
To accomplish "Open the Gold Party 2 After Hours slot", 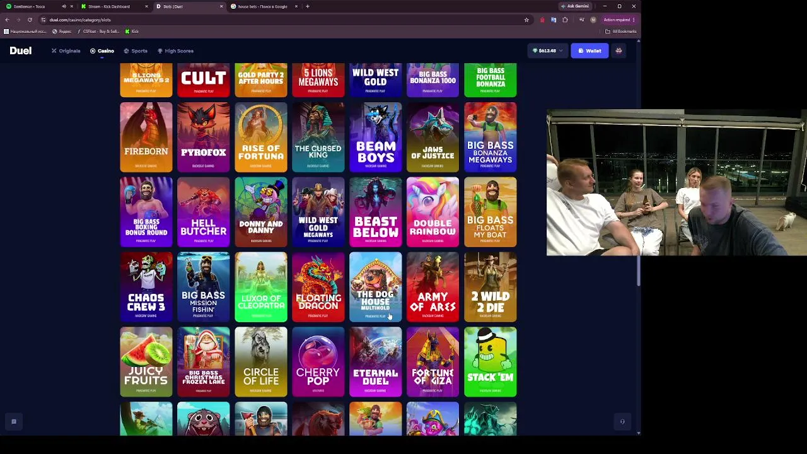I will point(261,80).
